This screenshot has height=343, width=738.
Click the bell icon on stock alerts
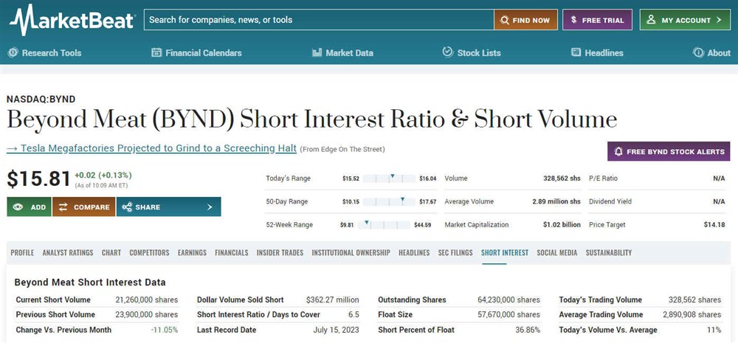tap(618, 151)
